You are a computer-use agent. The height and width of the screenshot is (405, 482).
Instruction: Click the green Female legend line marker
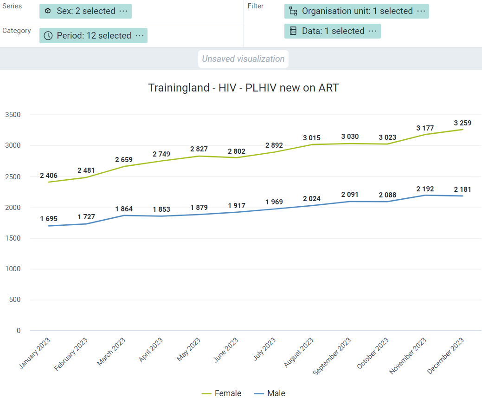pos(206,393)
